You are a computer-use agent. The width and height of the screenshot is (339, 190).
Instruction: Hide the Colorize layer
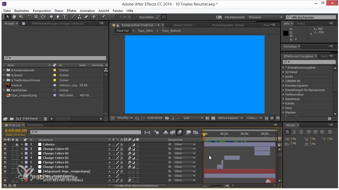(5, 144)
